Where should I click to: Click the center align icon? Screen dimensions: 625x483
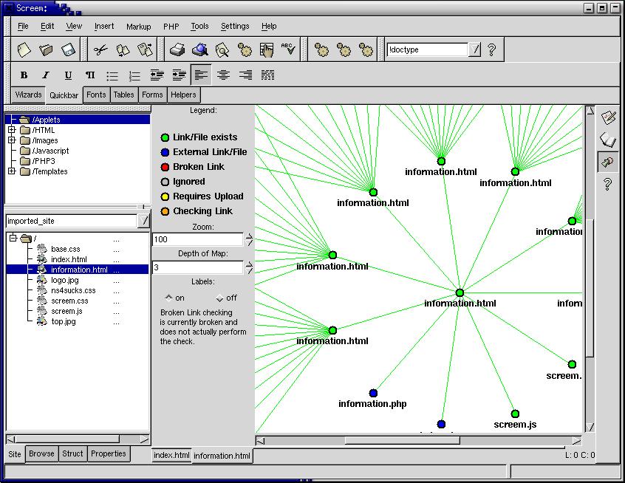tap(223, 75)
